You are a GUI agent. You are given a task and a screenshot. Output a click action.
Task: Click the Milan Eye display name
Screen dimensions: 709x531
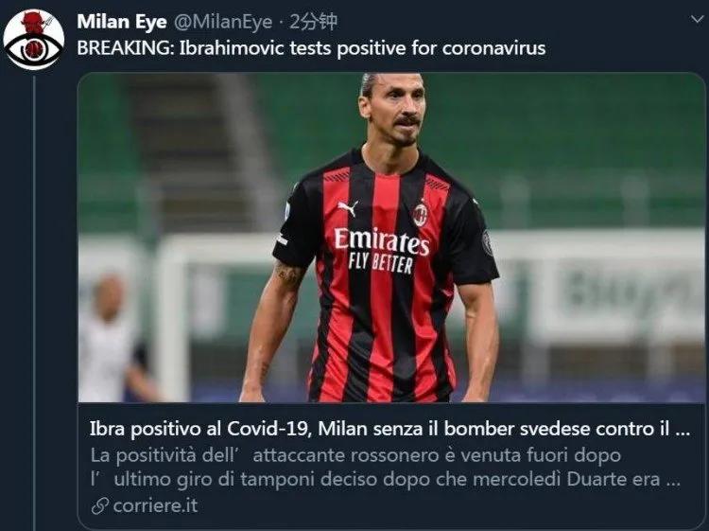[122, 22]
